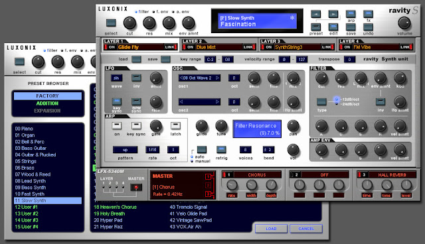Open the ARP rate selector showing 1/16
Viewport: 425px width, 244px height.
coord(152,150)
